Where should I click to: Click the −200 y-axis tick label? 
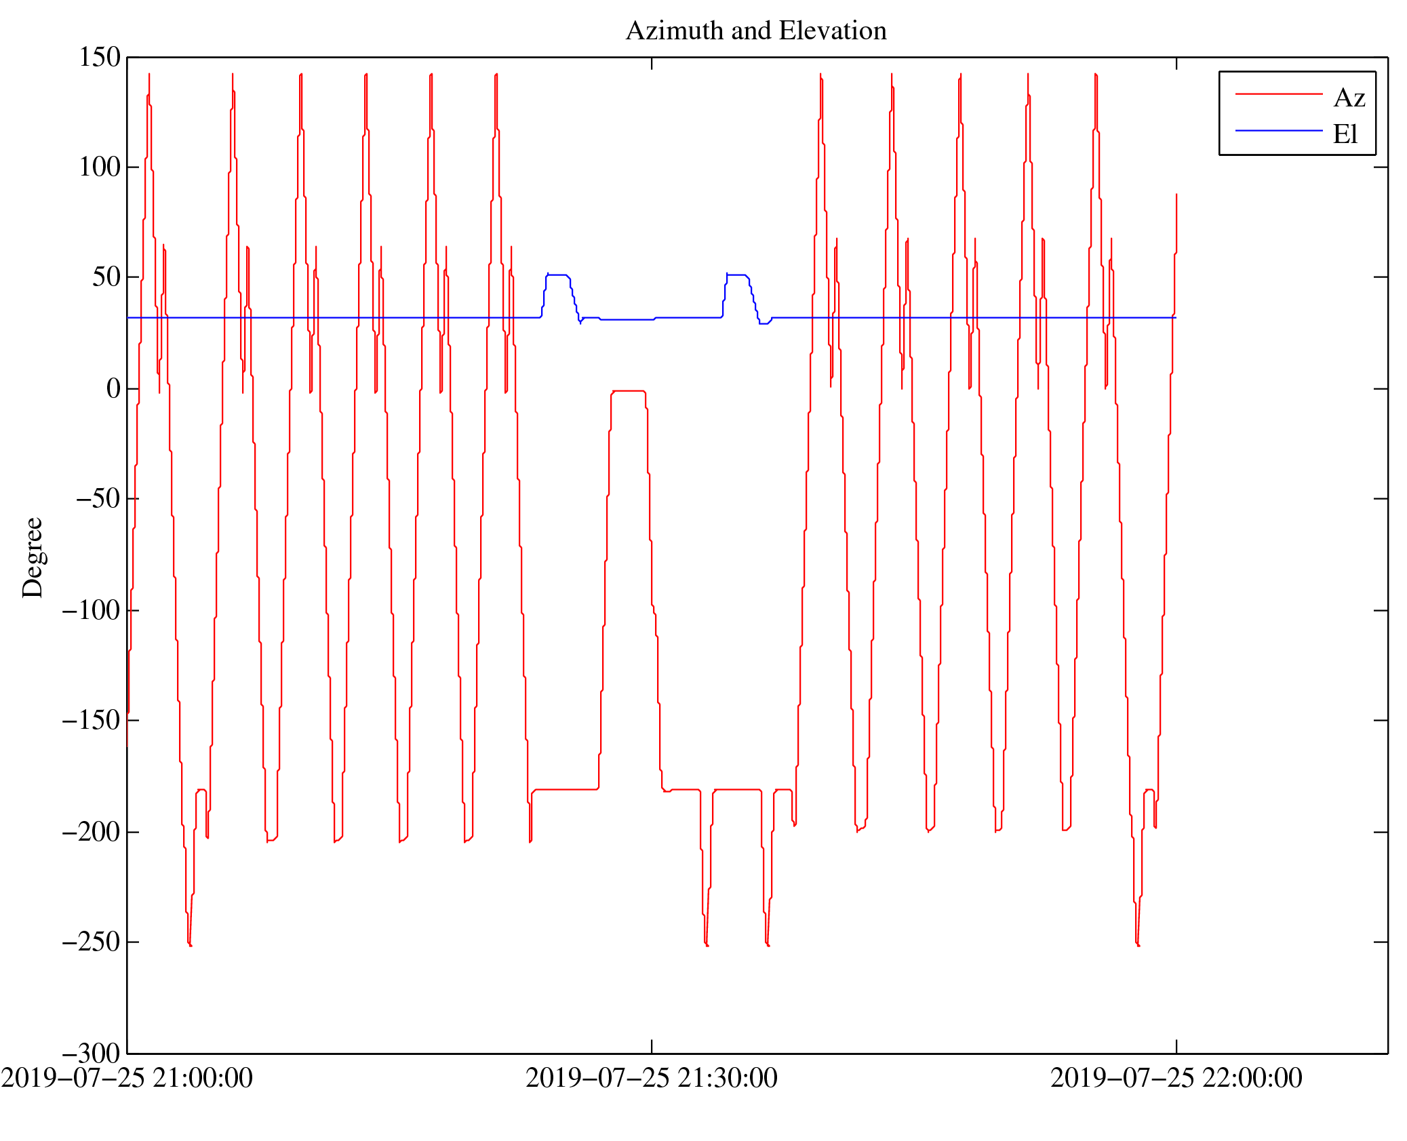click(x=91, y=831)
